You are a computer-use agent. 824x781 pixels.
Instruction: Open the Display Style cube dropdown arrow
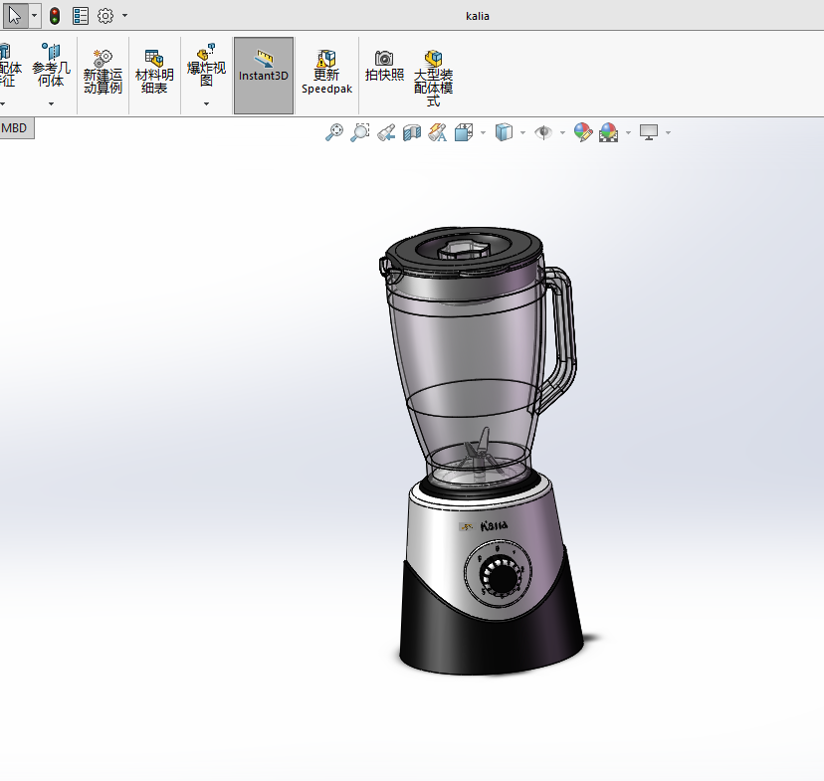pyautogui.click(x=522, y=133)
